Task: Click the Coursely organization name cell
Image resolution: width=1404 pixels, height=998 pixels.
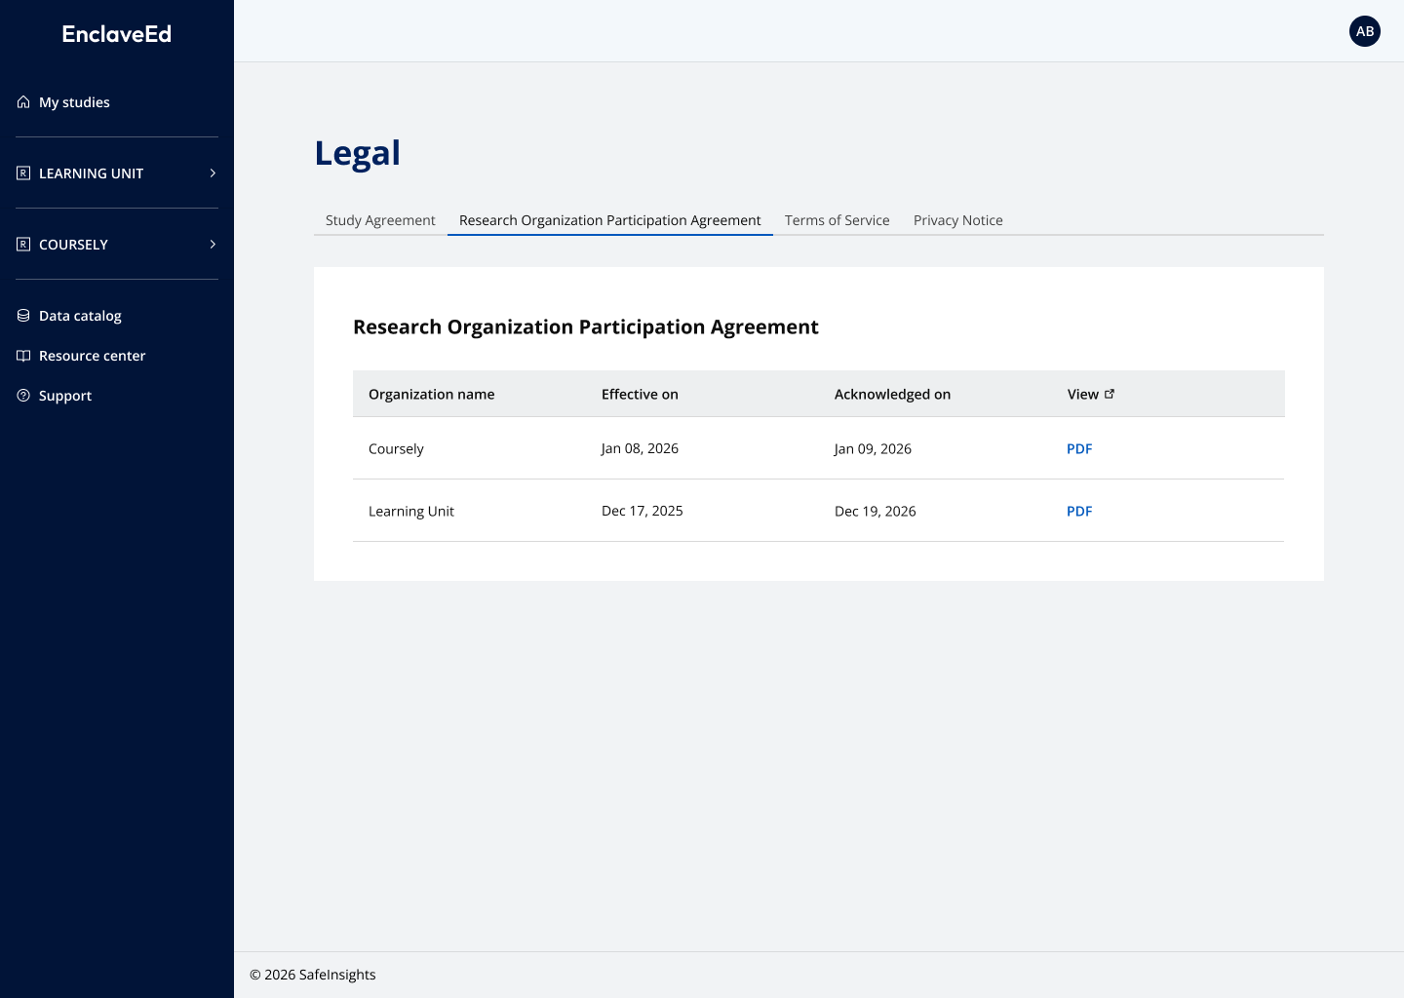Action: (x=396, y=448)
